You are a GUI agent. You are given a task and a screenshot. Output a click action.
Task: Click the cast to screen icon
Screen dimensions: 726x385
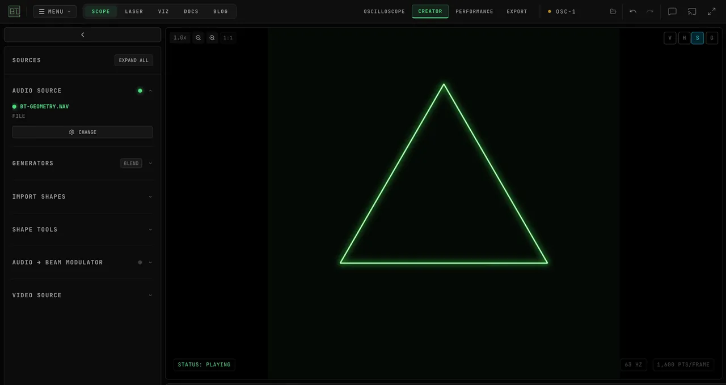pos(692,11)
